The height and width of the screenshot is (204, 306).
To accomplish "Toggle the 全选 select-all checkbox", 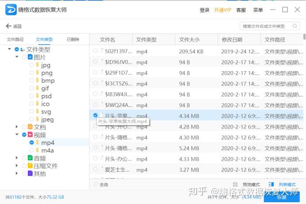I will (x=96, y=184).
